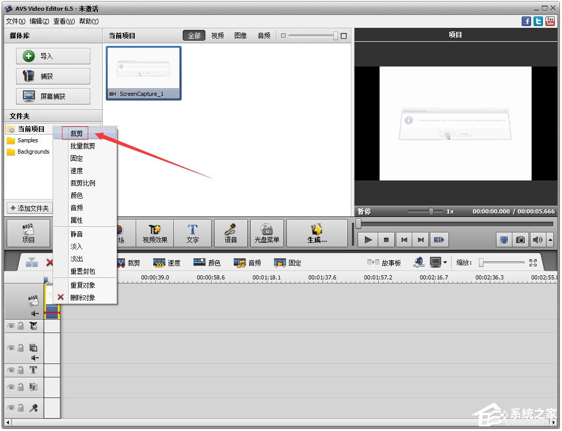The height and width of the screenshot is (431, 562).
Task: Select 批量裁剪 in the context menu
Action: (85, 146)
